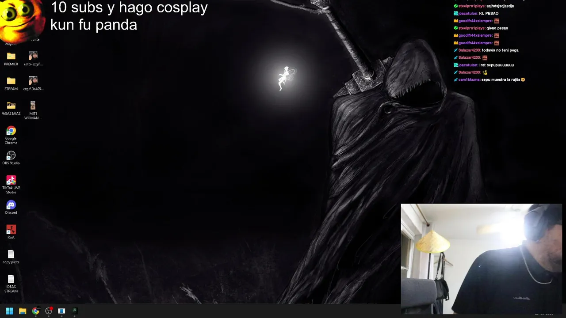Click the webcam overlay feed
The height and width of the screenshot is (318, 566).
click(481, 259)
